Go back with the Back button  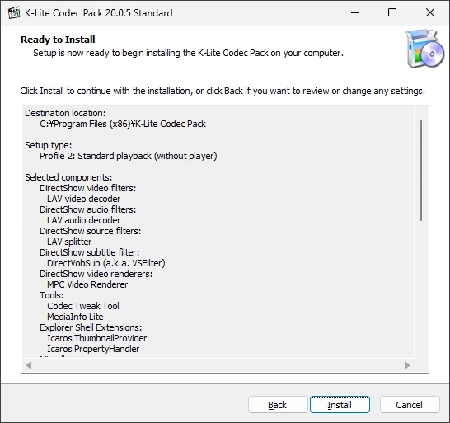pyautogui.click(x=278, y=405)
